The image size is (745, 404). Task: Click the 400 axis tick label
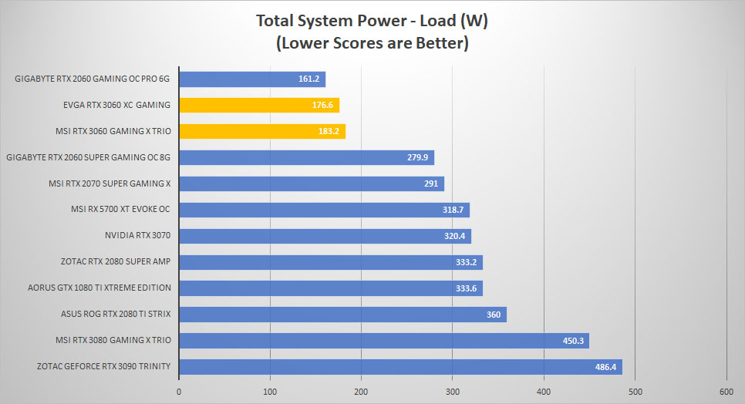click(x=544, y=392)
